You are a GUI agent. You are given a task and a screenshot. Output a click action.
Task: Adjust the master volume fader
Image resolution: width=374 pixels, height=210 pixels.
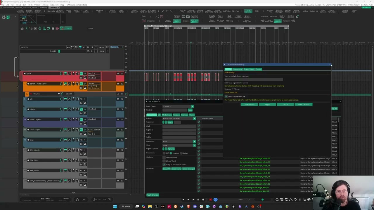pyautogui.click(x=59, y=51)
